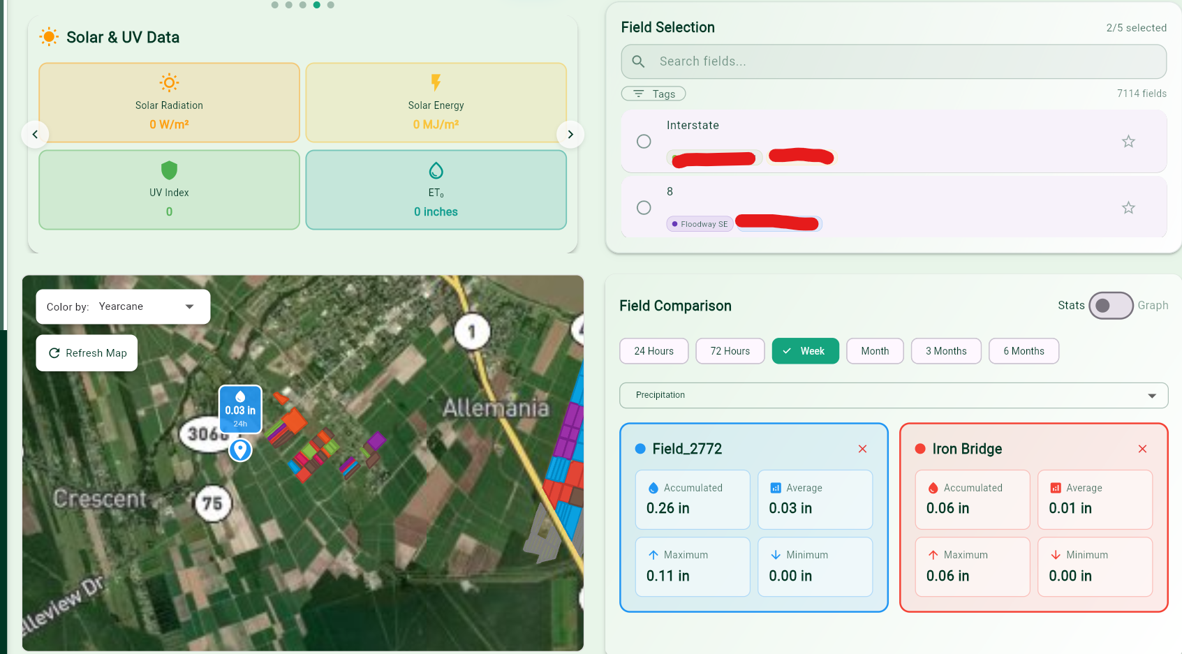Viewport: 1182px width, 654px height.
Task: Switch comparison period to Month
Action: click(x=875, y=350)
